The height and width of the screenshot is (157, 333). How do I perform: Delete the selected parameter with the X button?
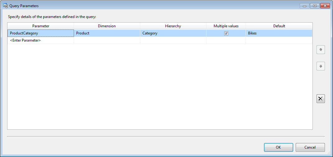321,99
